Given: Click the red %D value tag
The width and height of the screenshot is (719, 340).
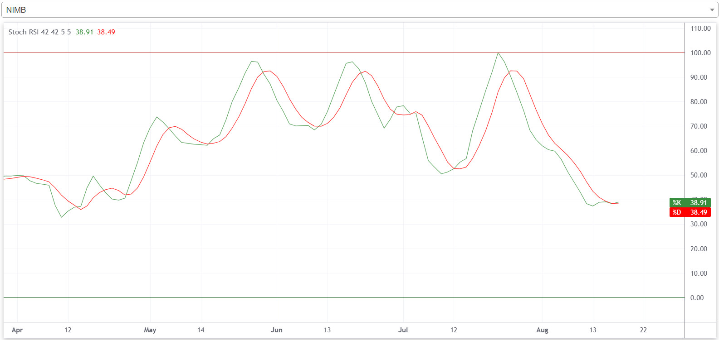Looking at the screenshot, I should click(x=690, y=212).
